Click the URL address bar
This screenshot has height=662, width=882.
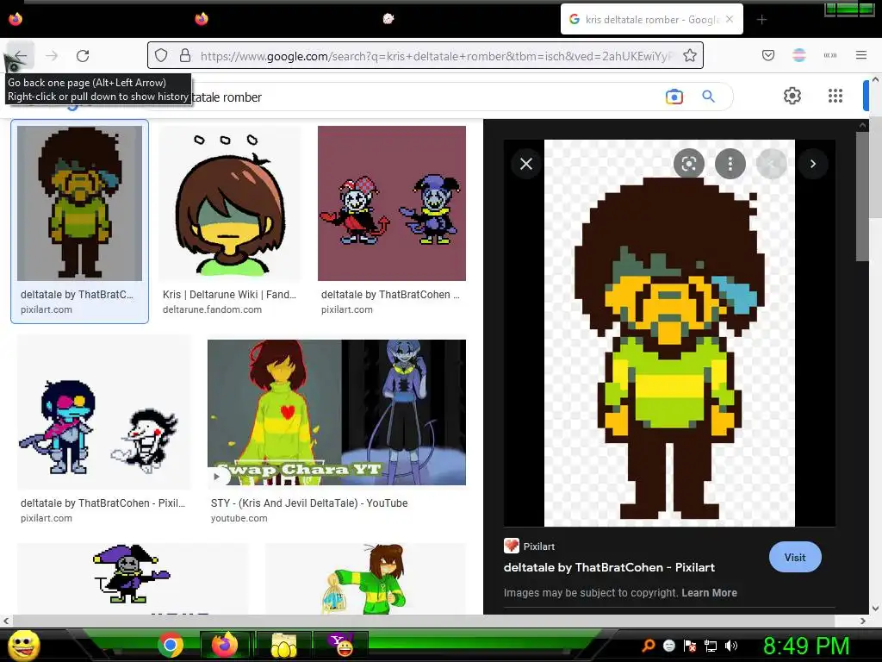pyautogui.click(x=425, y=55)
